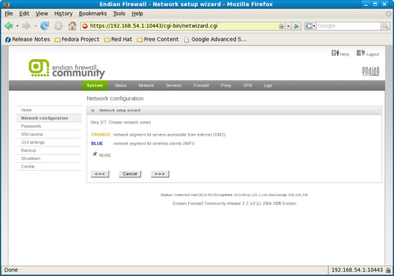Viewport: 394px width, 276px height.
Task: Open Free Content bookmark folder
Action: tap(158, 39)
